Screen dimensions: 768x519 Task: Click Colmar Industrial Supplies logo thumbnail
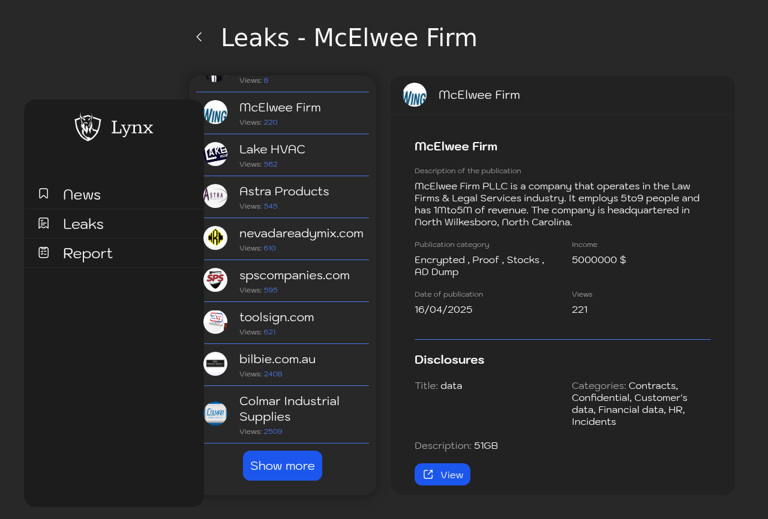tap(215, 414)
